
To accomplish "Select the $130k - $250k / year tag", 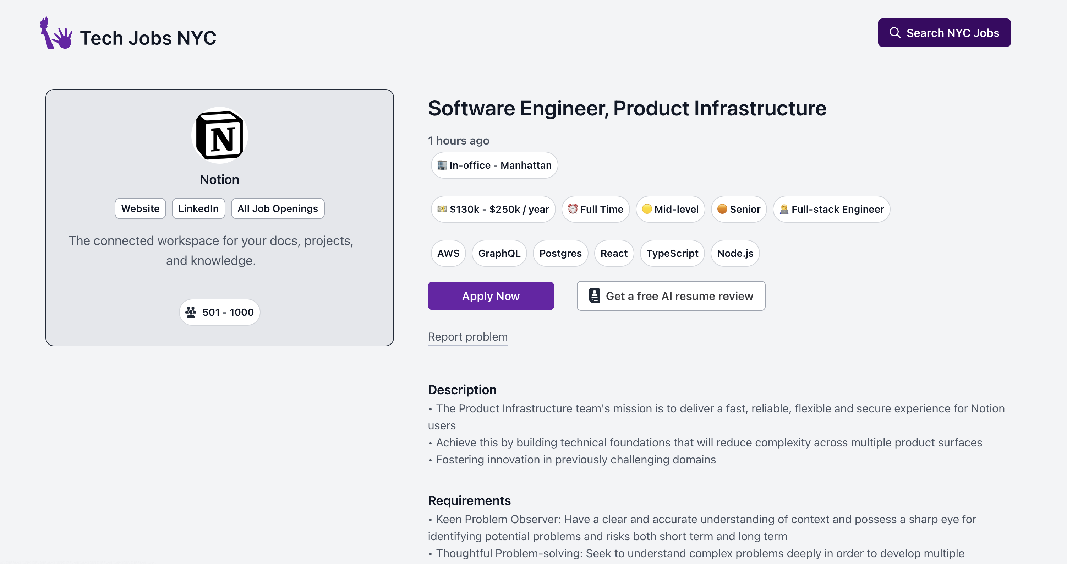I will 493,209.
